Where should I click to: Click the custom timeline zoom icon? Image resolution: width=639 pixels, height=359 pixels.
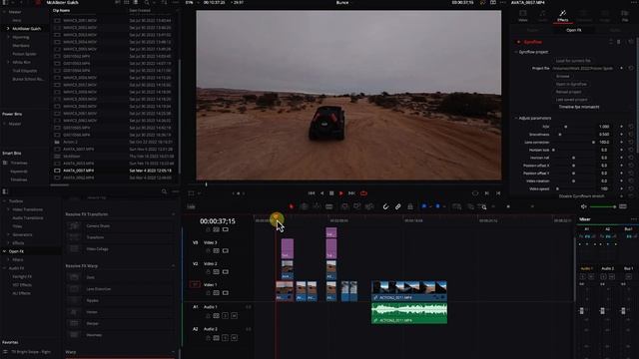(482, 206)
